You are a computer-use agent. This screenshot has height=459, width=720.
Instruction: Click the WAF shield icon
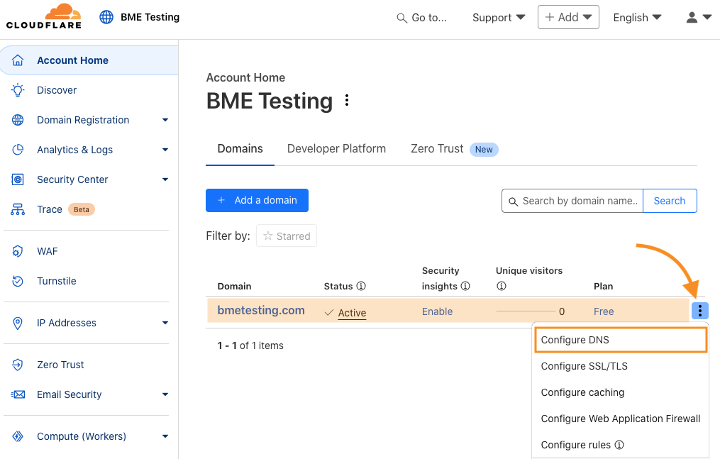pyautogui.click(x=18, y=251)
